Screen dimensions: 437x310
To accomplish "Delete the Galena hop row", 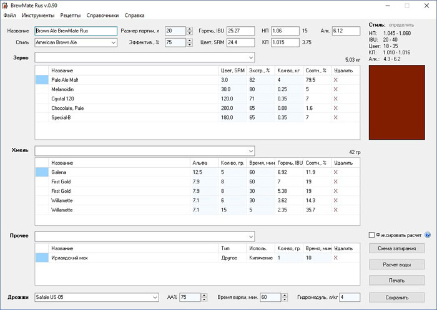I will pyautogui.click(x=336, y=172).
